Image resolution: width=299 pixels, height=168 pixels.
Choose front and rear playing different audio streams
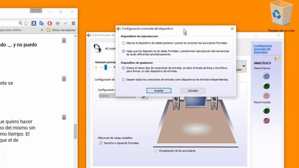point(123,51)
